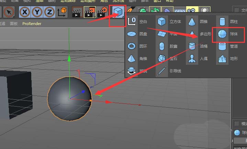247x149 pixels.
Task: Click the sphere icon in attribute panel
Action: [x=237, y=133]
